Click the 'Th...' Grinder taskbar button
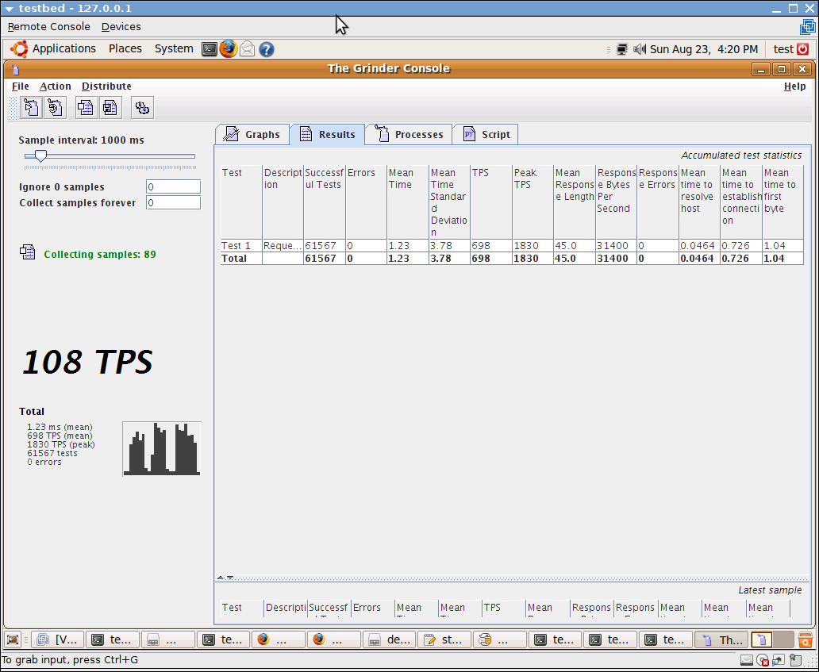The image size is (819, 672). (721, 639)
